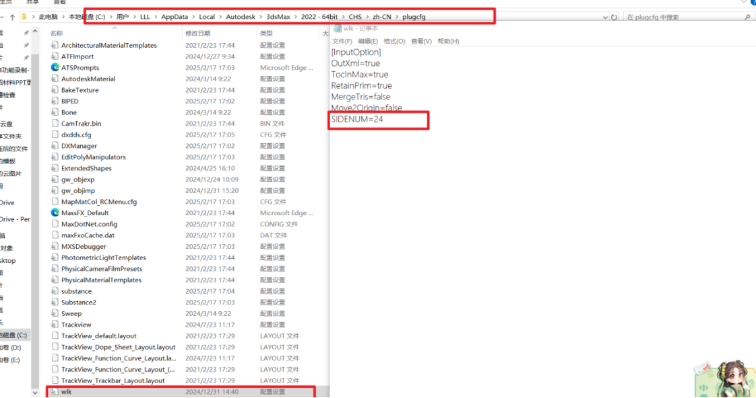The width and height of the screenshot is (756, 398).
Task: Sort files by the 类型 column header
Action: (x=266, y=33)
